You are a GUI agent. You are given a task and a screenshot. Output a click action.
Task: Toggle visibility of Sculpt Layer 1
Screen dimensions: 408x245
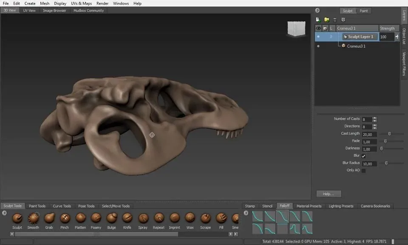(318, 37)
